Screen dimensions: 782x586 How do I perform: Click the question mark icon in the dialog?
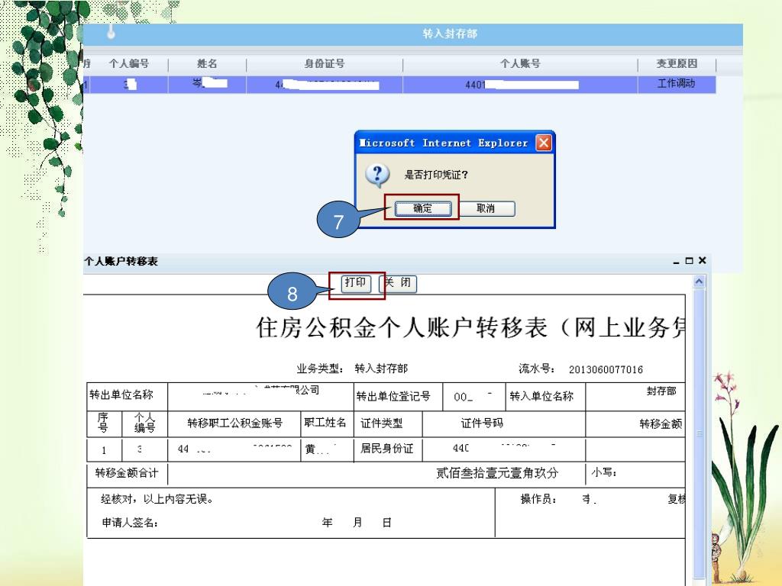378,175
